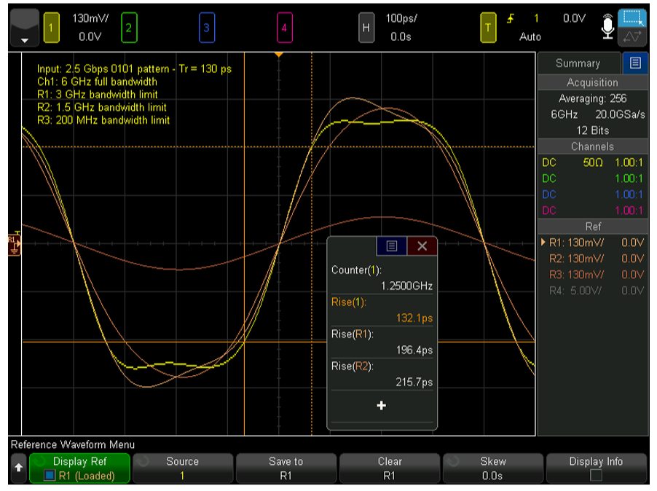The image size is (657, 491).
Task: Toggle the Display Info checkbox
Action: coord(596,475)
